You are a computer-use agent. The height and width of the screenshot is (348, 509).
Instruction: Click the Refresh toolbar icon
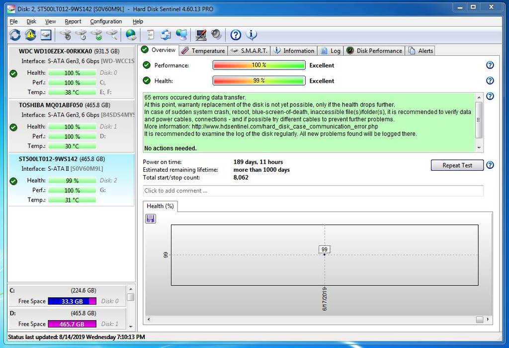coord(15,34)
